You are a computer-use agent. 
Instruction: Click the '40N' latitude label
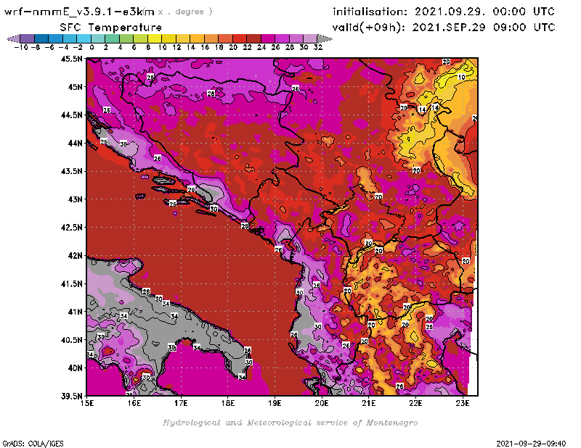pyautogui.click(x=75, y=368)
